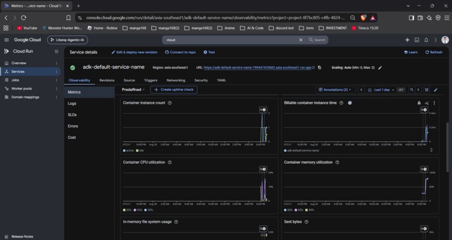Screen dimensions: 452x240
Task: Open Overview item three-dot menu in sidebar
Action: pos(57,63)
